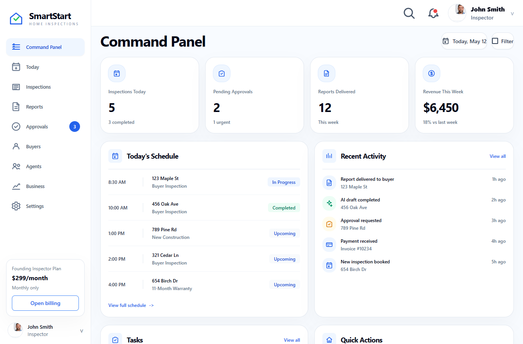Open the 456 Oak Ave schedule entry
The height and width of the screenshot is (344, 523).
pyautogui.click(x=204, y=208)
